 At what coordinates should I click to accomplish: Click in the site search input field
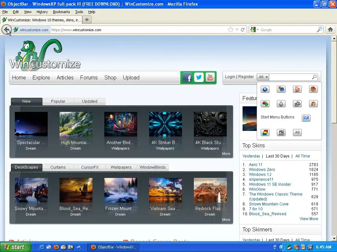290,77
